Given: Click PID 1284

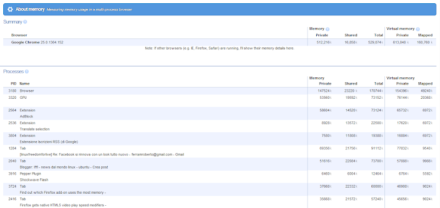Looking at the screenshot, I should coord(13,148).
